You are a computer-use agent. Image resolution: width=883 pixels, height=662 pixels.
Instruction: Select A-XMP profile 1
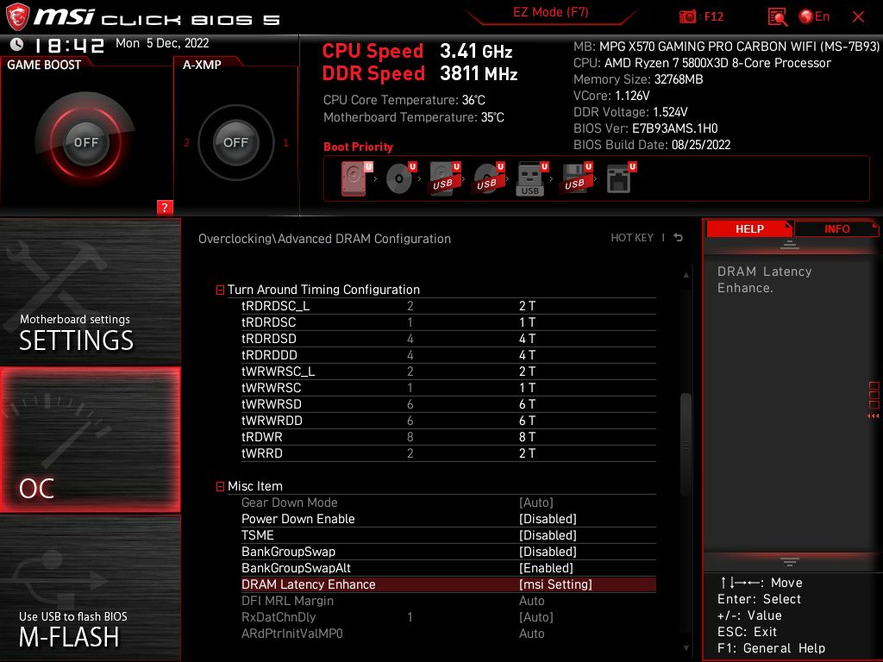(285, 142)
